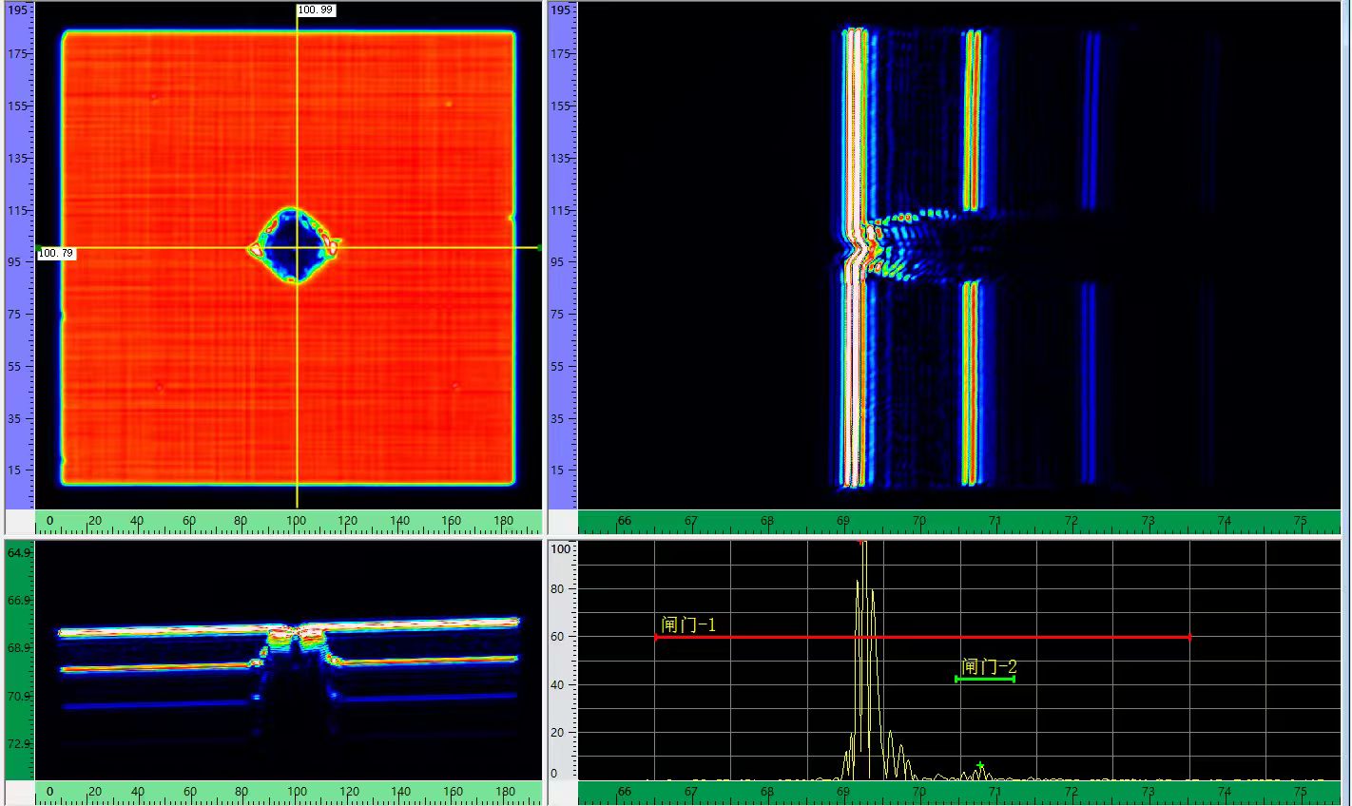Click the 73 mark on upper-right B-scan ruler
This screenshot has height=806, width=1352.
coord(1148,521)
